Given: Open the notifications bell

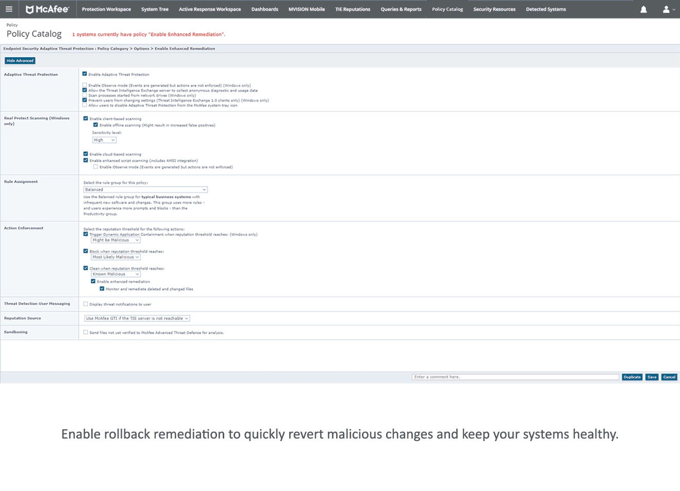Looking at the screenshot, I should [x=643, y=9].
